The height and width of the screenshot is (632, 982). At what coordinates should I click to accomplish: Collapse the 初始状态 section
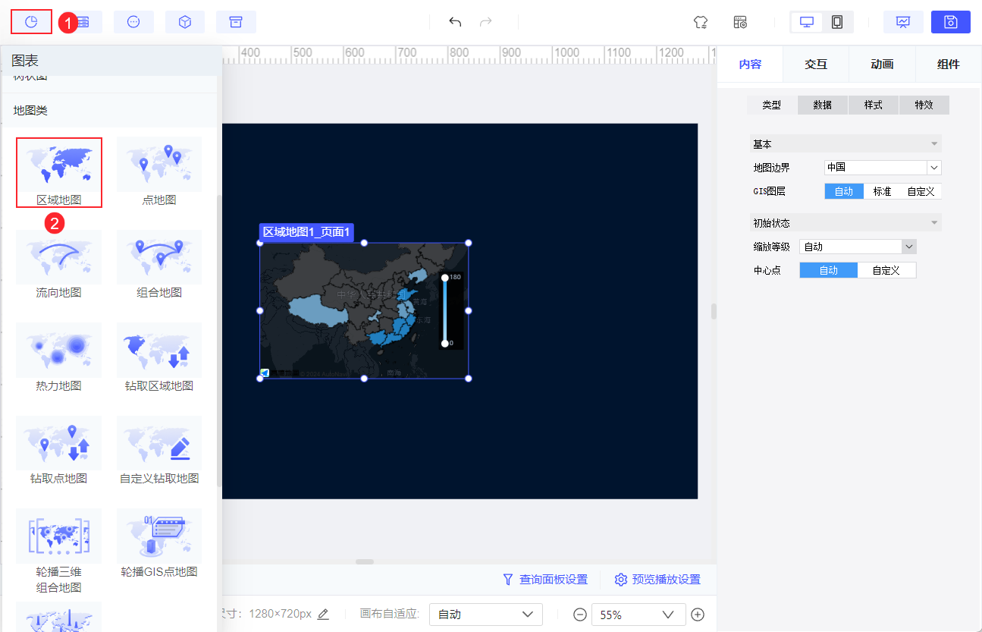click(x=846, y=223)
